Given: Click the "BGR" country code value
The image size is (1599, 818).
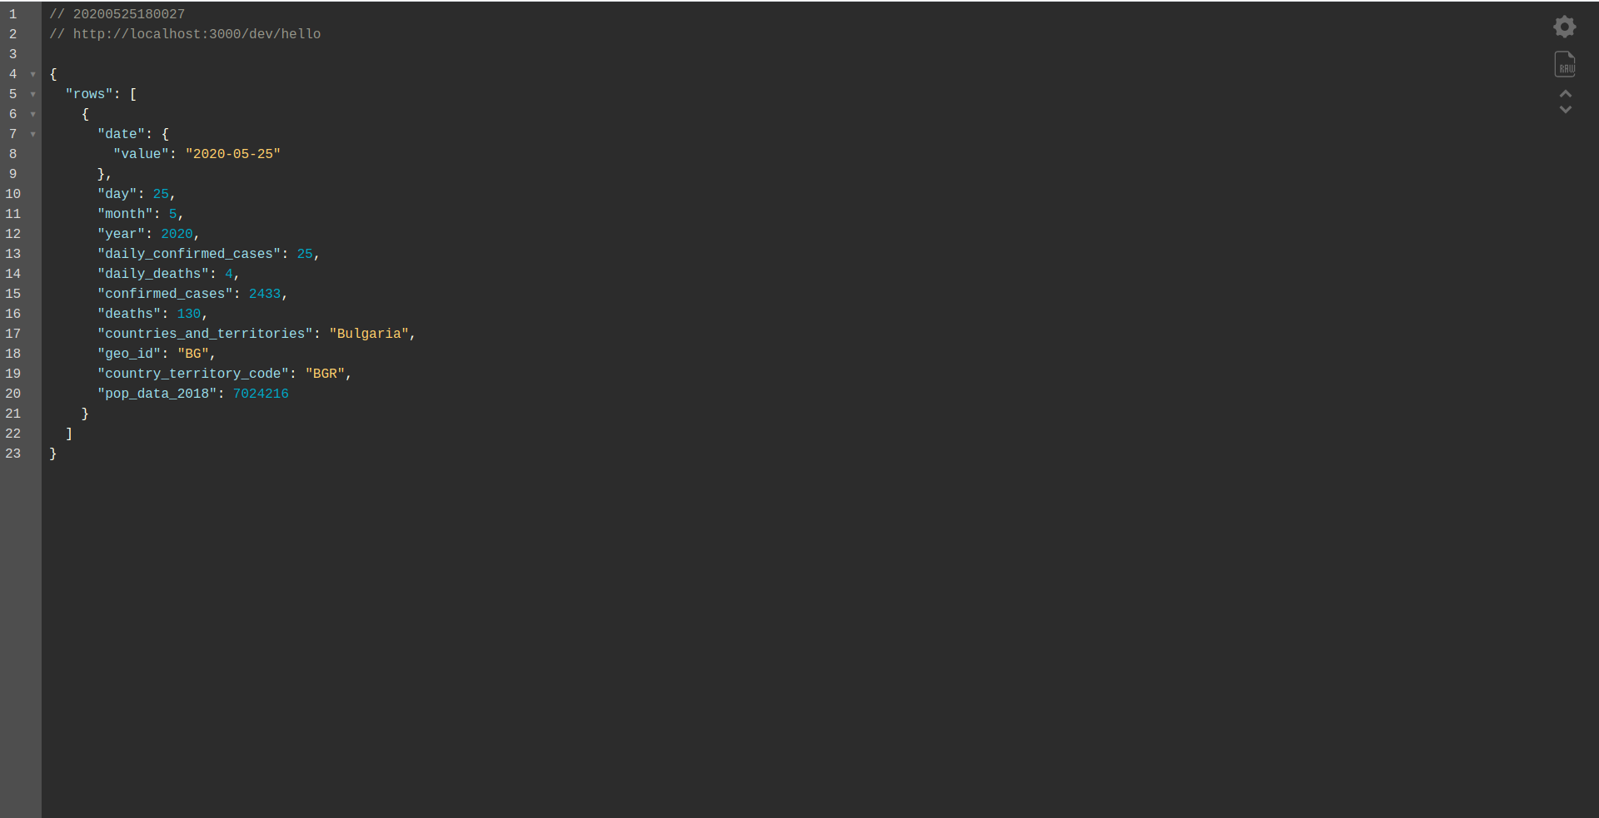Looking at the screenshot, I should pos(325,374).
